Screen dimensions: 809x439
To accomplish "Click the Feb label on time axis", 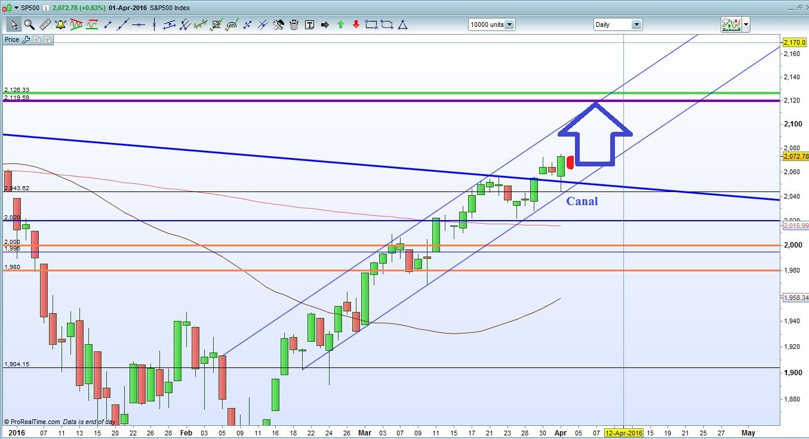I will pos(187,432).
